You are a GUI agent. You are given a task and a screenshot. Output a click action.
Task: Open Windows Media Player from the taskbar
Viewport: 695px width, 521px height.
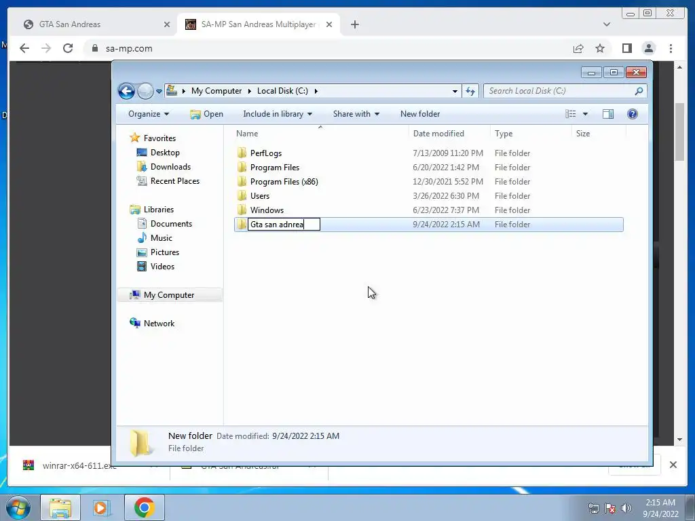[101, 507]
